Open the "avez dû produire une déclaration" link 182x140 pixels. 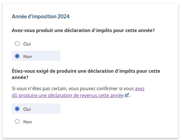click(68, 95)
